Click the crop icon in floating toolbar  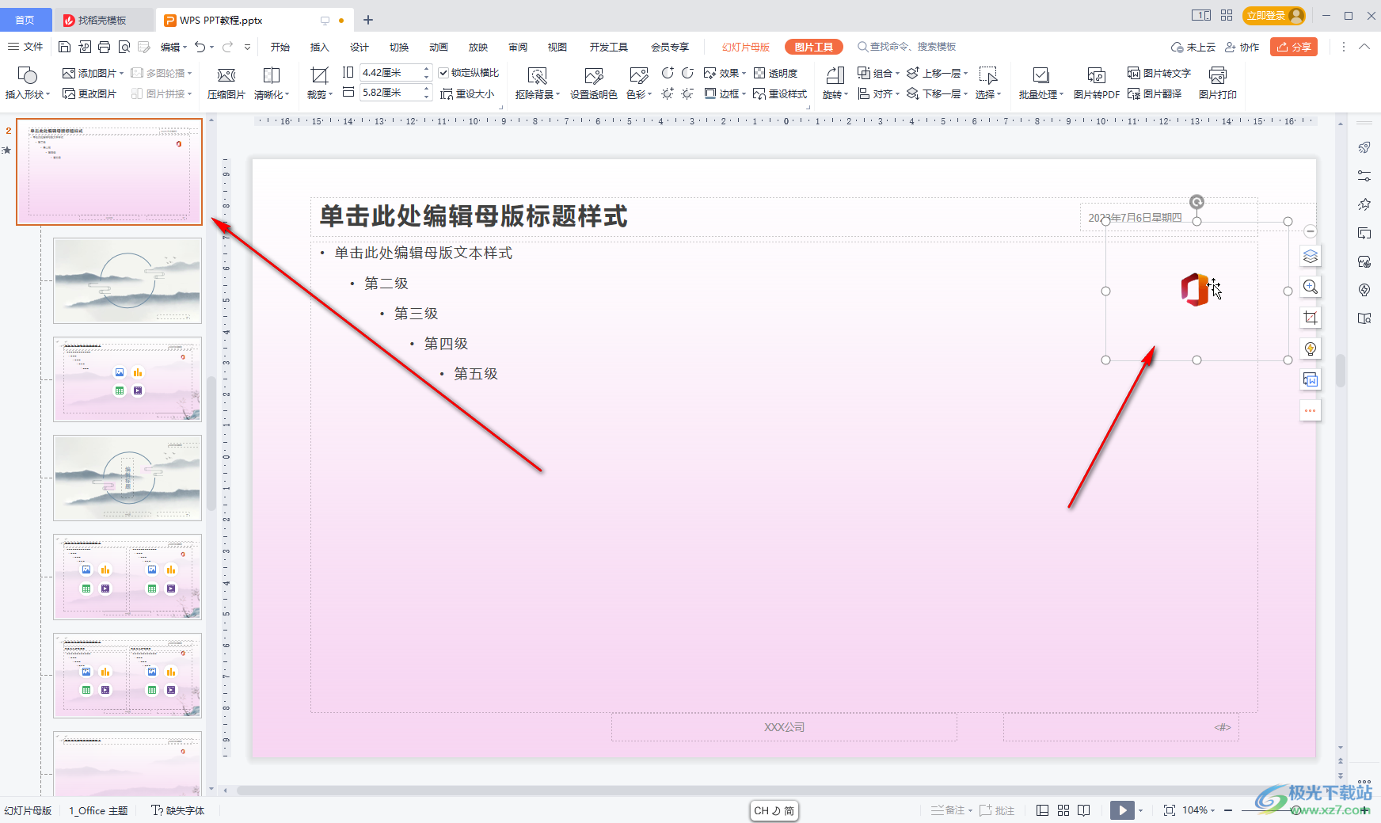click(1311, 318)
